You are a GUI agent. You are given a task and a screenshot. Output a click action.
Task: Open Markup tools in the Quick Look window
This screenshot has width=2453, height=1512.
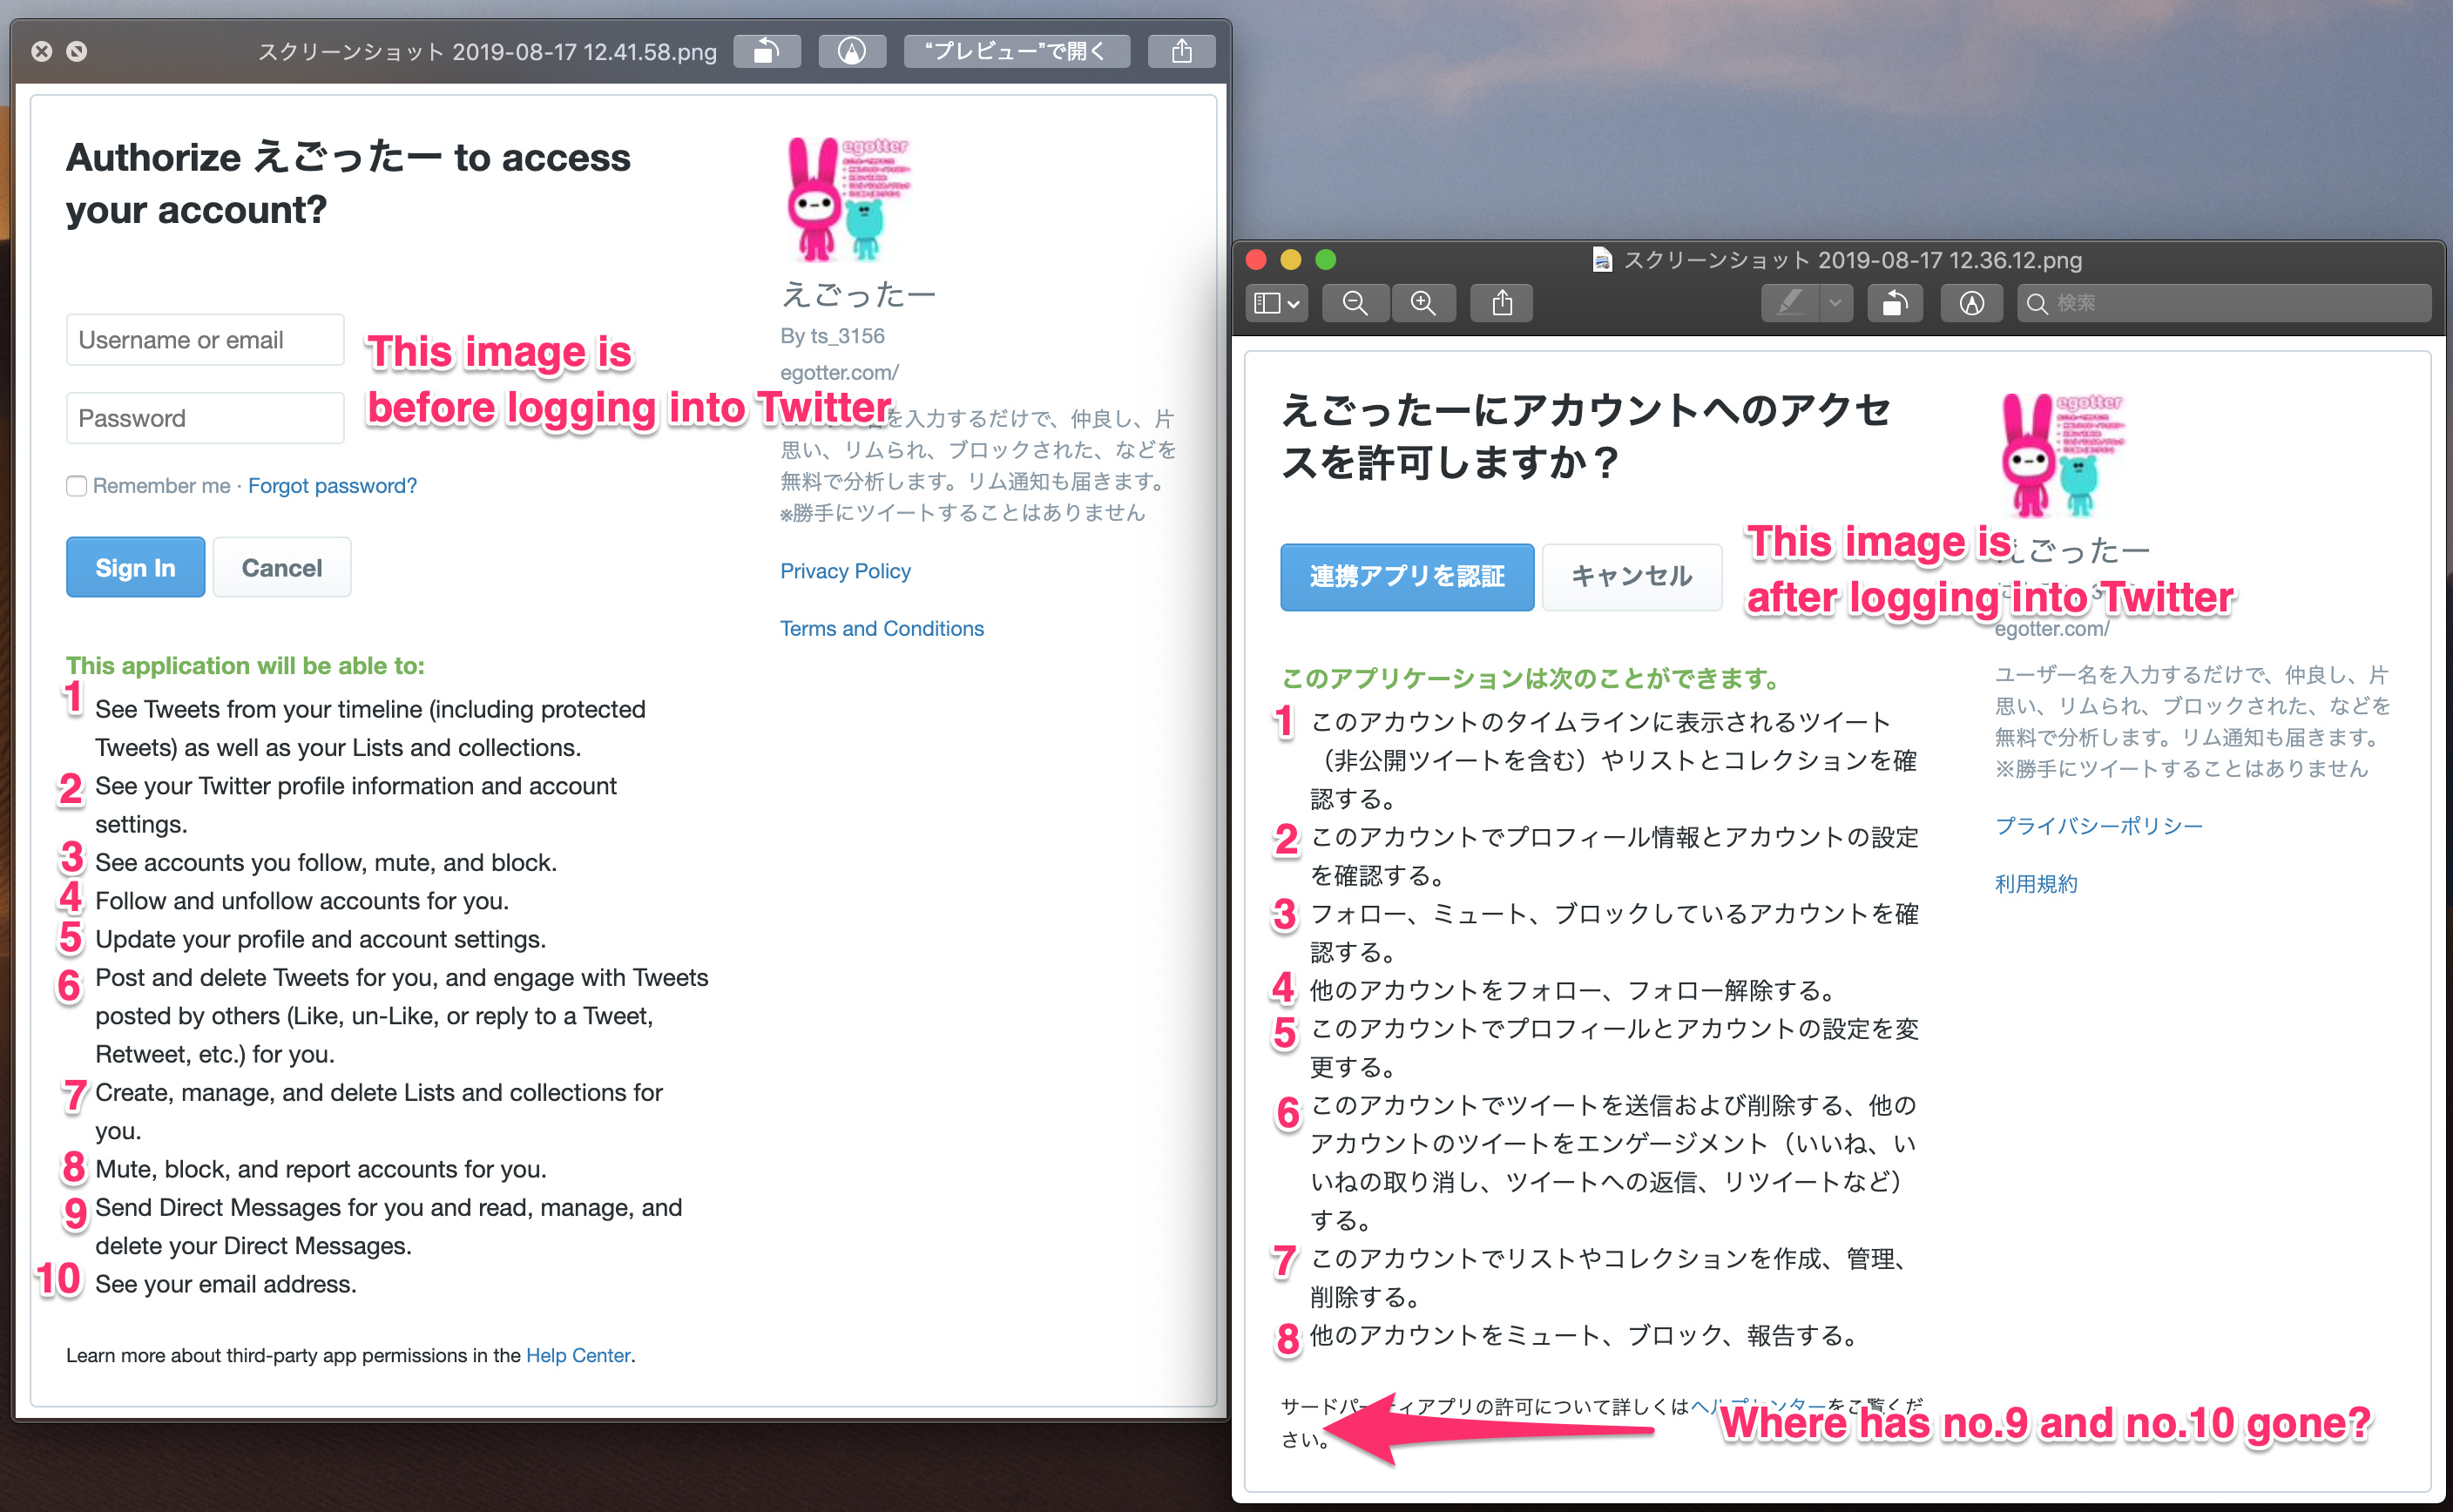coord(851,51)
